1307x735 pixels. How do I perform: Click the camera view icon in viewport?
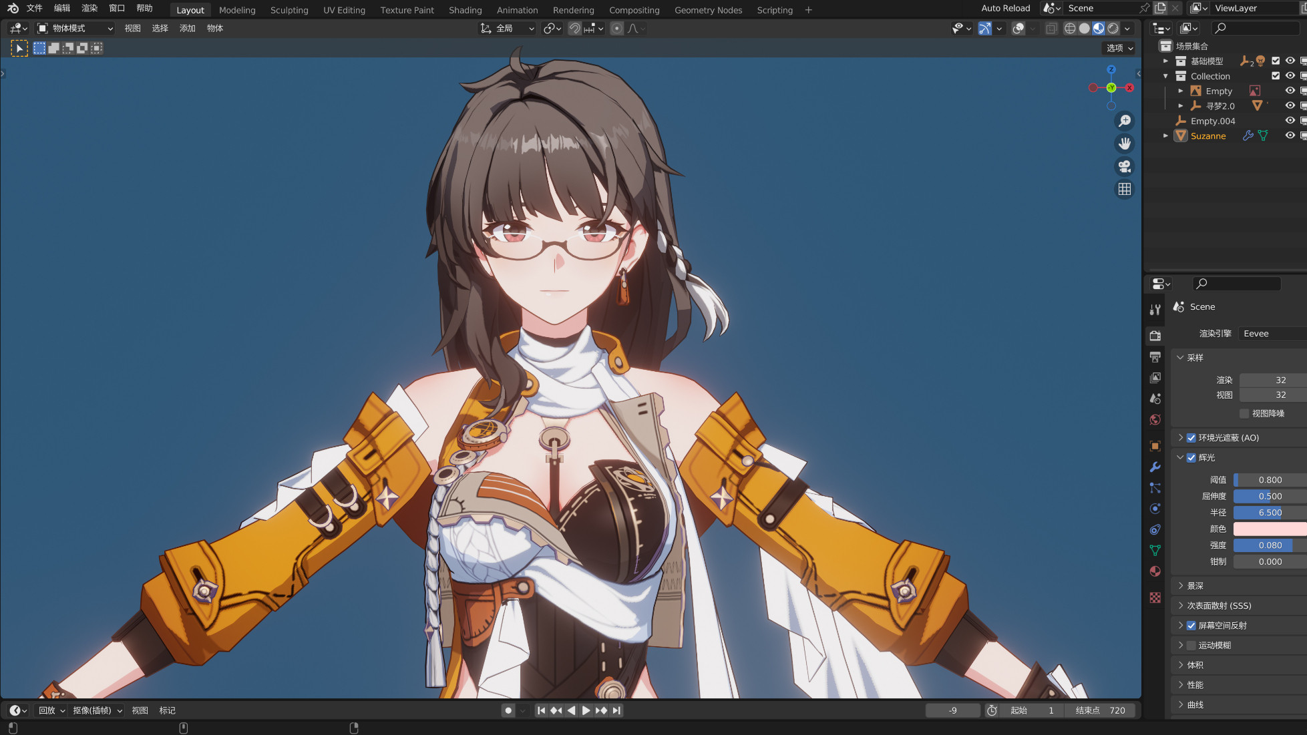(1125, 166)
